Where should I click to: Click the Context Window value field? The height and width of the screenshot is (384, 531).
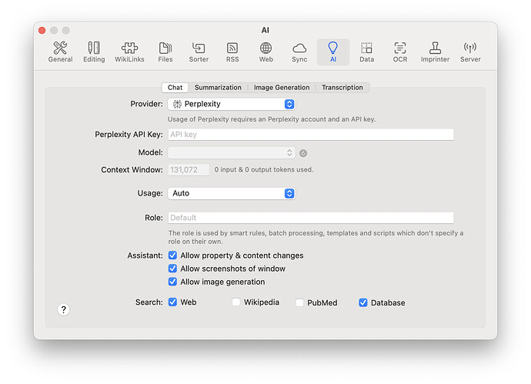click(x=189, y=169)
